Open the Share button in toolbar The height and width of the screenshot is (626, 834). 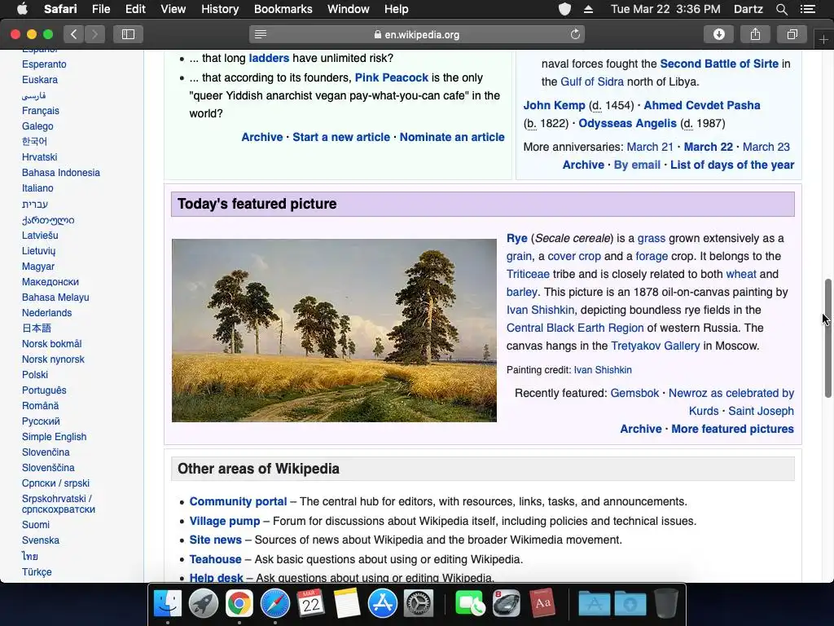point(755,34)
